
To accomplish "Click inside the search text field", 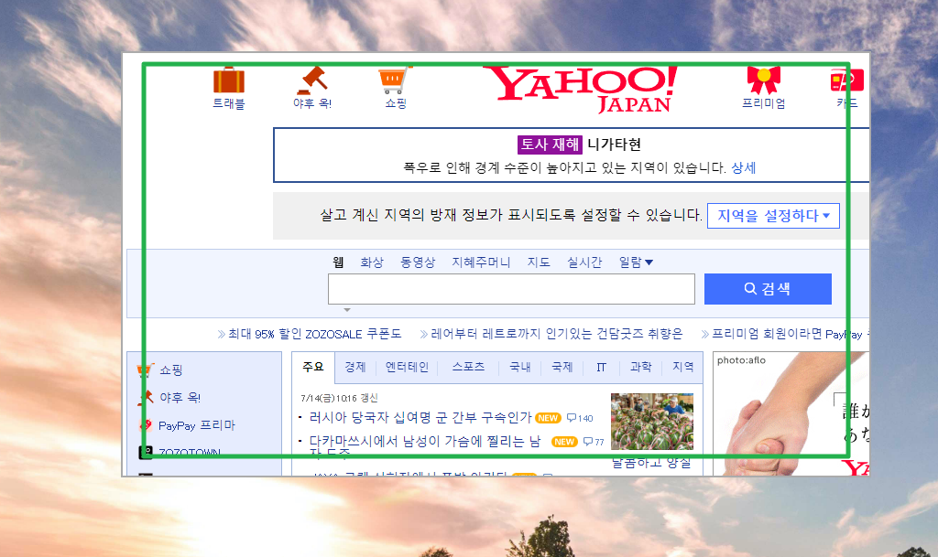I will 511,289.
